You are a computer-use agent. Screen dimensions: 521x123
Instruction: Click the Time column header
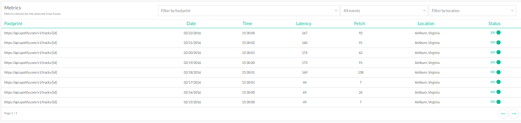(x=247, y=24)
